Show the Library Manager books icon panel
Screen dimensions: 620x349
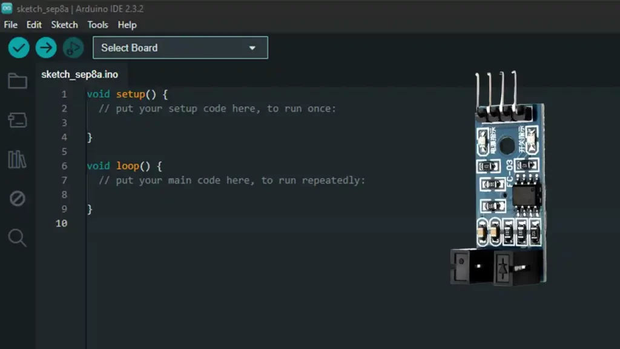pyautogui.click(x=18, y=159)
